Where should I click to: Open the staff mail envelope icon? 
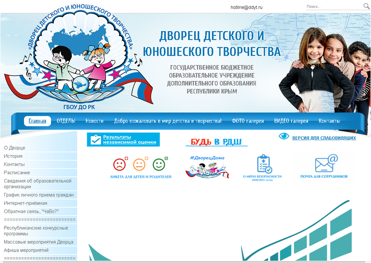325,163
